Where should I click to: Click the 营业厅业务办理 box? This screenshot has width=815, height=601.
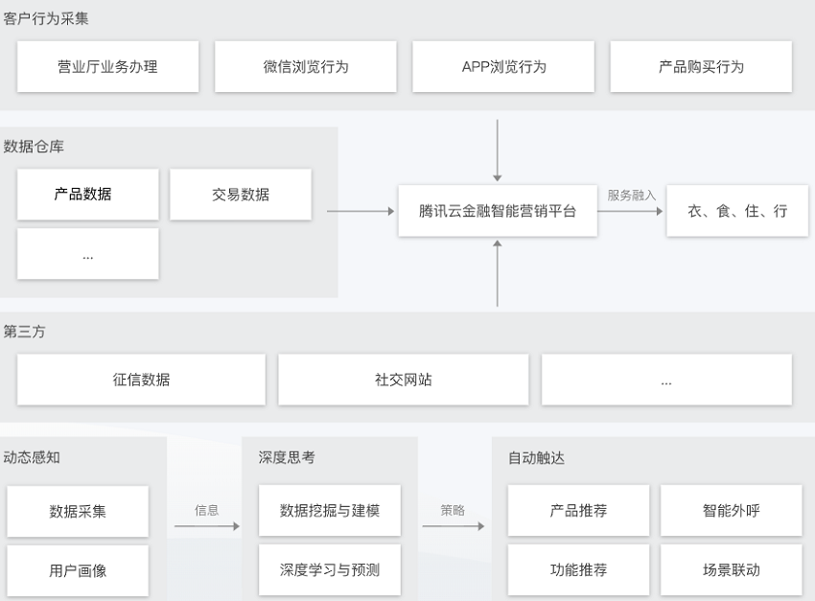tap(107, 67)
